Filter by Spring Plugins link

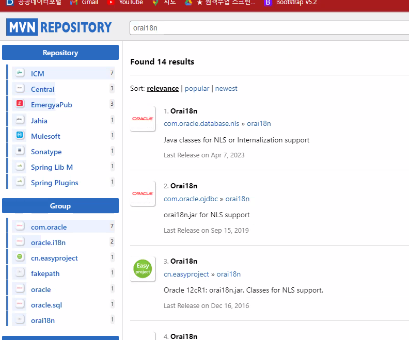55,183
